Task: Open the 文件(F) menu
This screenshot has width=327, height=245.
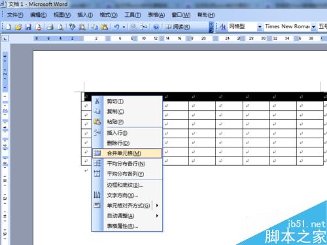Action: (x=15, y=15)
